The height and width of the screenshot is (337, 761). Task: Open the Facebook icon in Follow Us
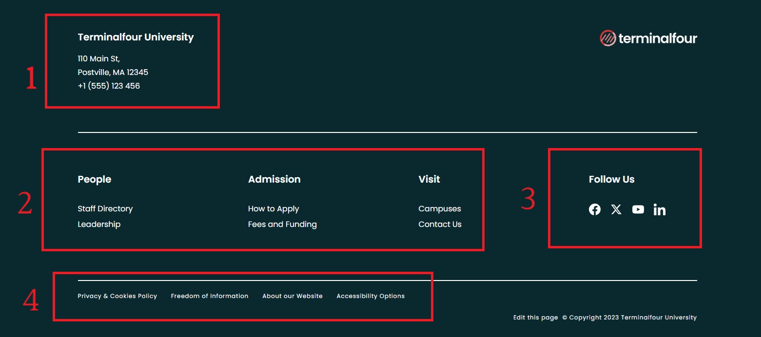[x=595, y=209]
